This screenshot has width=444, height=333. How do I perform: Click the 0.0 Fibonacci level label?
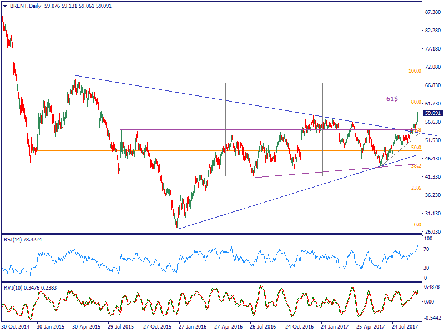417,225
